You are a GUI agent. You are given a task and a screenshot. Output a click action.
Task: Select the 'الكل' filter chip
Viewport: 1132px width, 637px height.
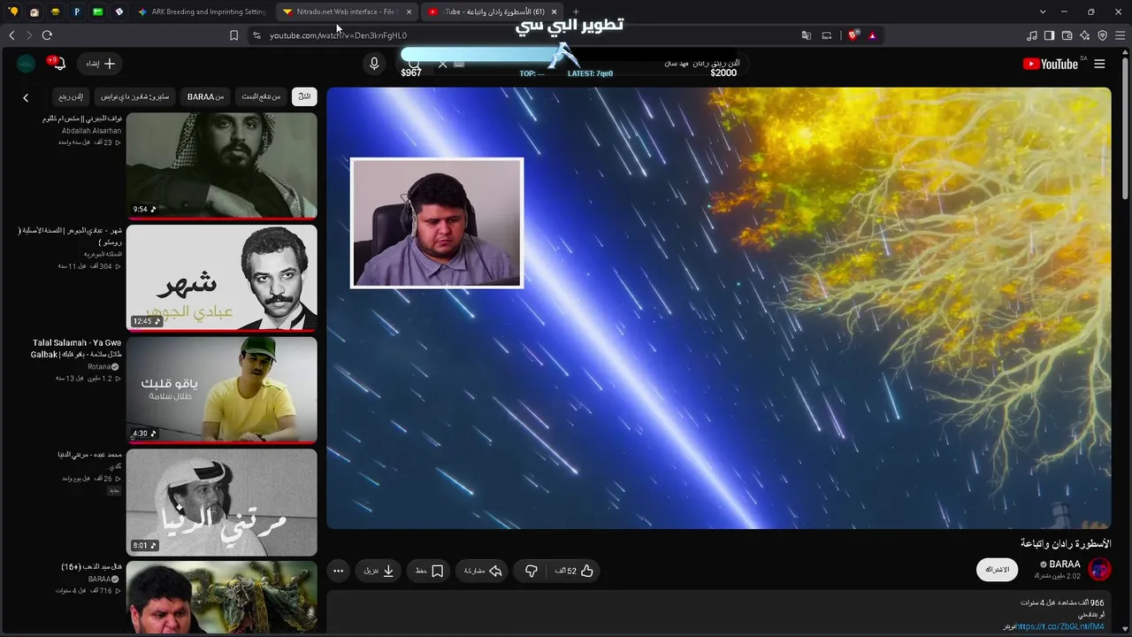[304, 96]
